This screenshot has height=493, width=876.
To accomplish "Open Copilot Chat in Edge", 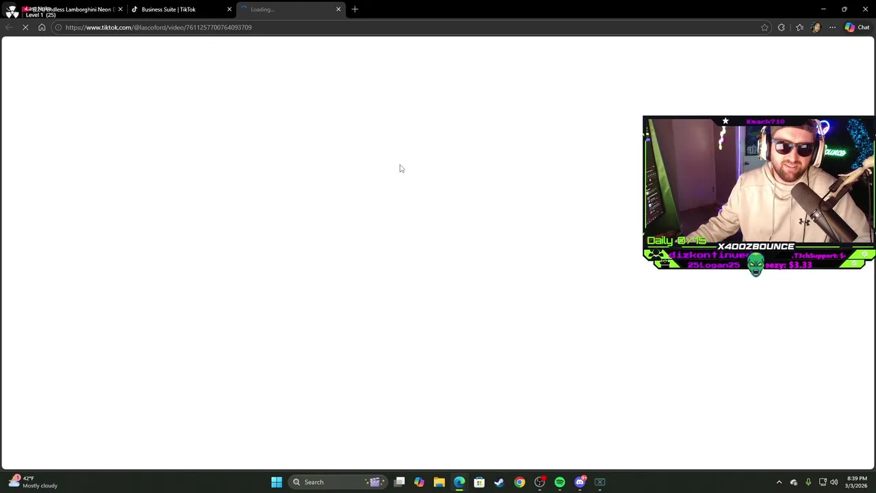I will pyautogui.click(x=858, y=27).
